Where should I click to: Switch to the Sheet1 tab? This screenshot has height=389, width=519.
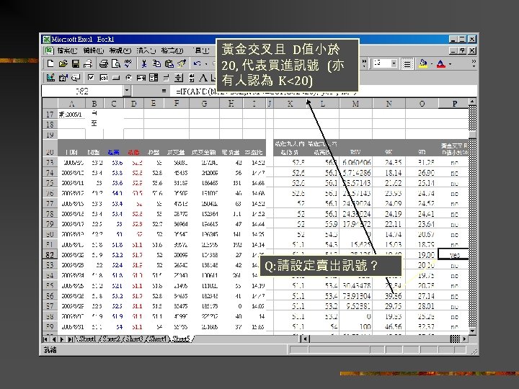[x=87, y=339]
